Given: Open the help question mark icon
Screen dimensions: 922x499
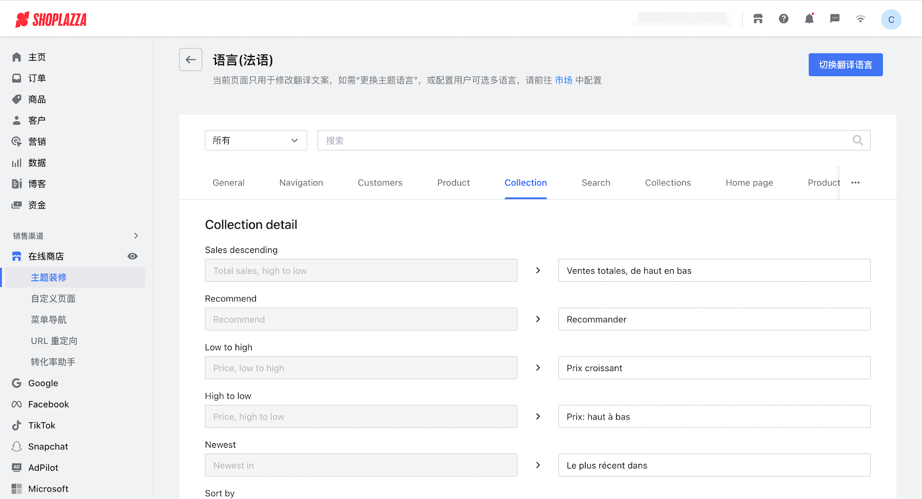Looking at the screenshot, I should click(784, 19).
